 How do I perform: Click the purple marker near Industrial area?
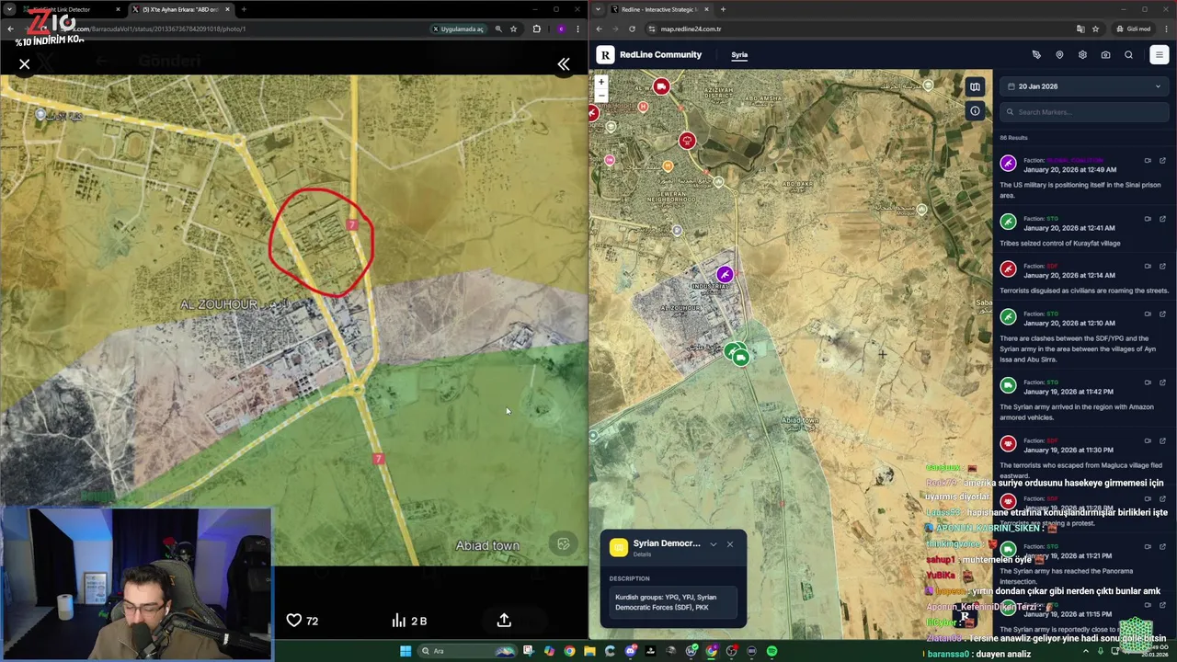(725, 274)
